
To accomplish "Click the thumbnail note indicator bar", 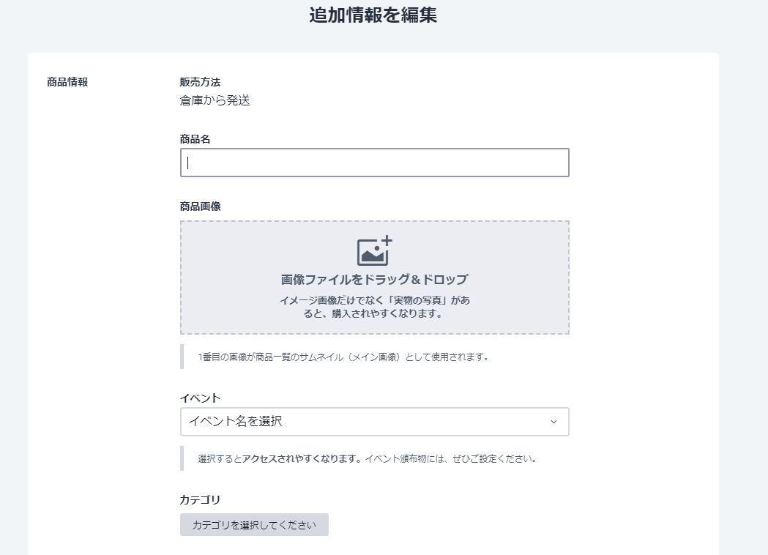I will 182,357.
